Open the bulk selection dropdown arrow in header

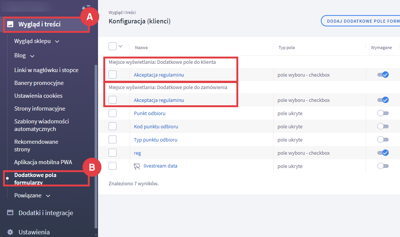[121, 46]
